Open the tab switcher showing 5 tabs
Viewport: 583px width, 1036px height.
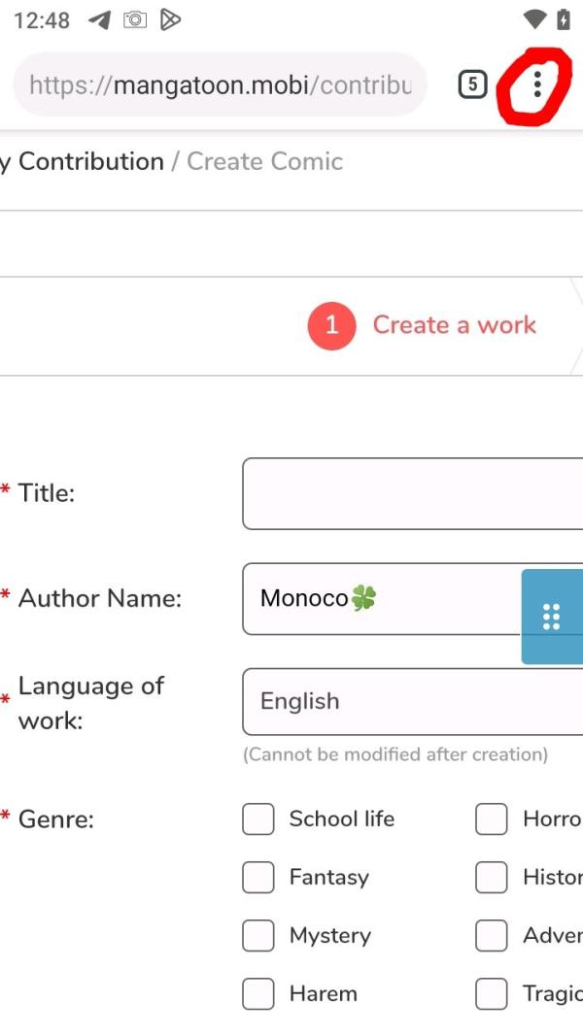pyautogui.click(x=472, y=84)
